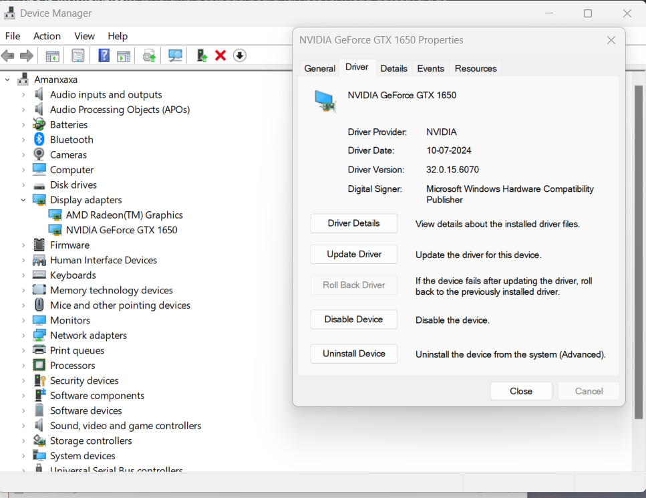Image resolution: width=646 pixels, height=498 pixels.
Task: Open the Help toolbar icon
Action: (x=104, y=55)
